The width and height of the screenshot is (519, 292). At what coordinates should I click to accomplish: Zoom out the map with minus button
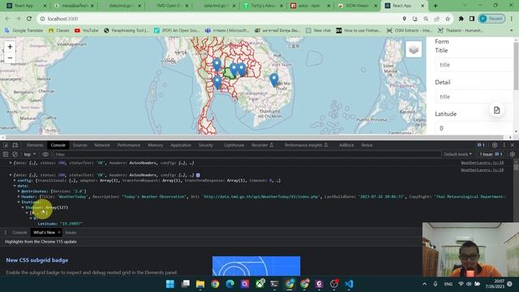point(10,58)
